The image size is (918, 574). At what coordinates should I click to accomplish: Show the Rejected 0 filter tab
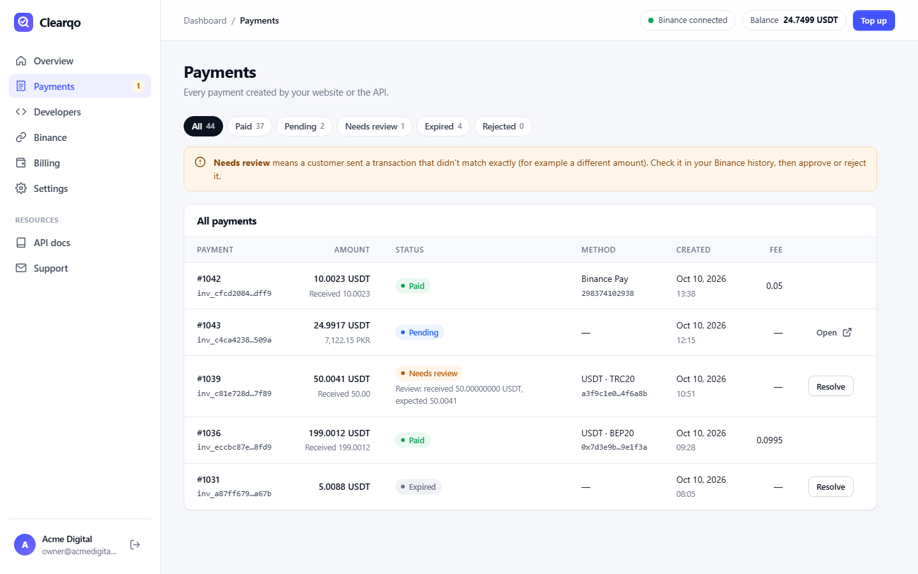503,126
